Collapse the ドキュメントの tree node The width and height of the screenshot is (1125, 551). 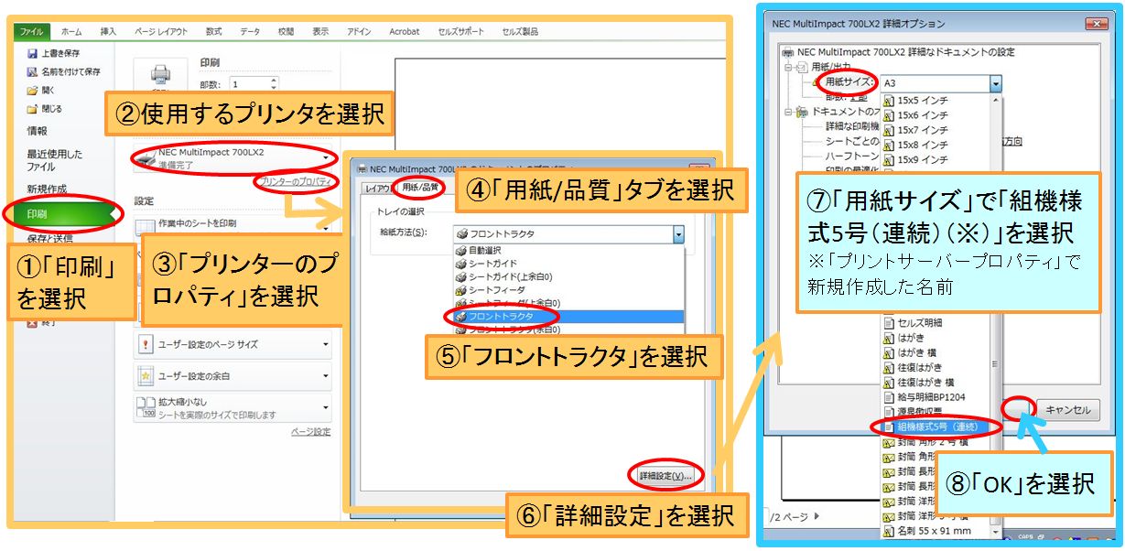pos(788,112)
